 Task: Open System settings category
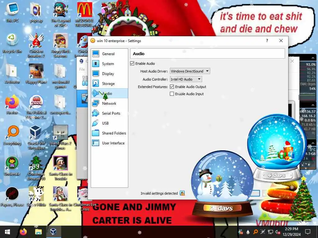(109, 64)
